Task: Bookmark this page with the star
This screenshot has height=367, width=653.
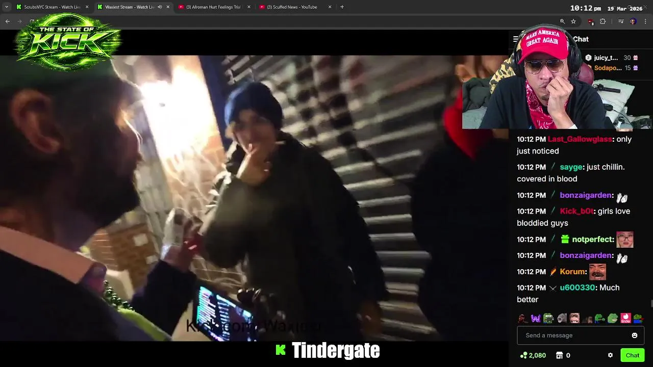Action: [573, 21]
